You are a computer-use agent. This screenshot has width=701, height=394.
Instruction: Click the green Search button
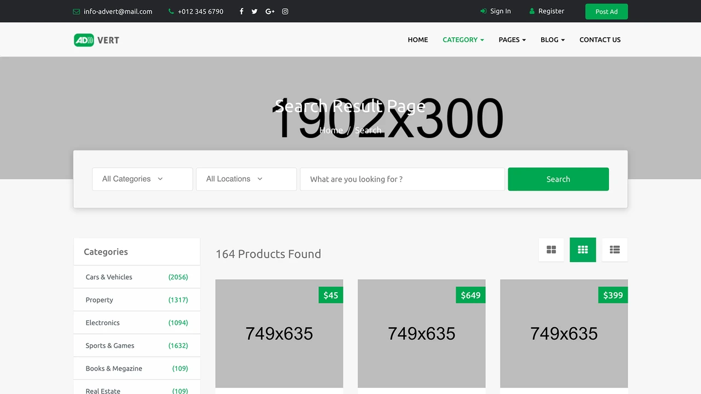point(558,179)
